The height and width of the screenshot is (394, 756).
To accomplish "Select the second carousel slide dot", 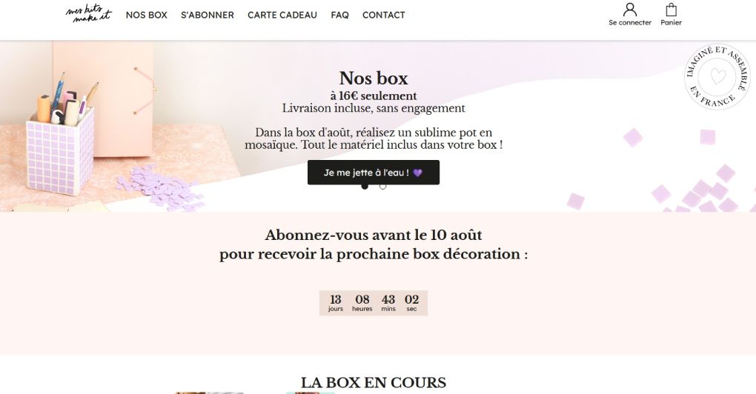I will click(383, 187).
